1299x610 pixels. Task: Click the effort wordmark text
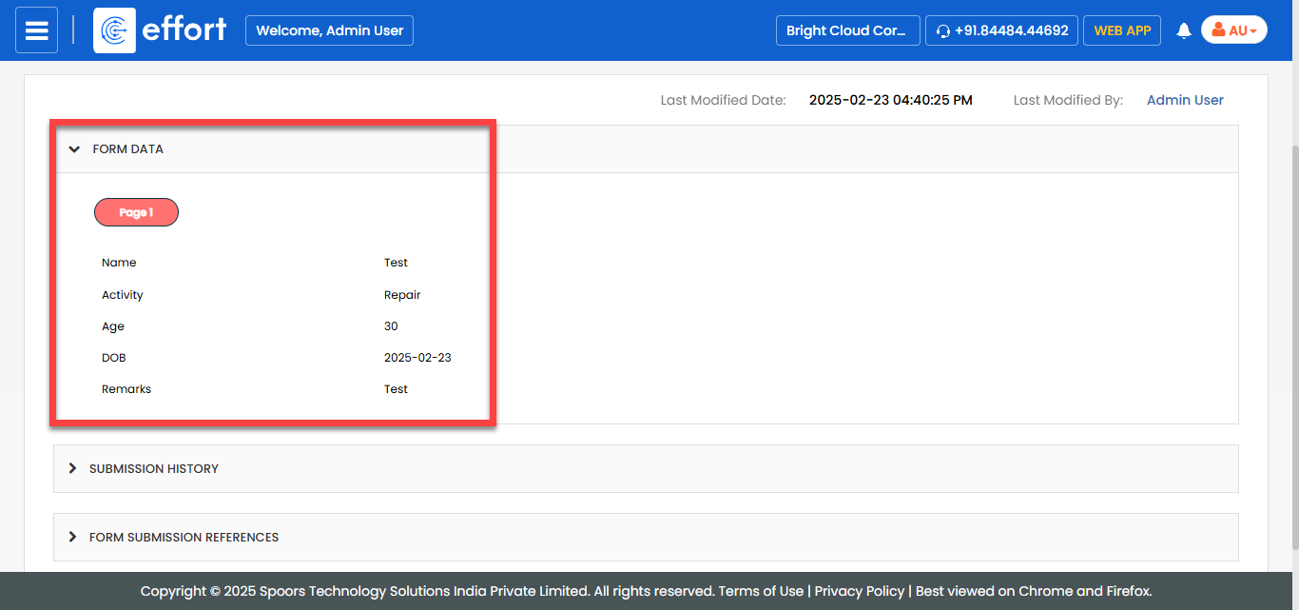pyautogui.click(x=184, y=30)
